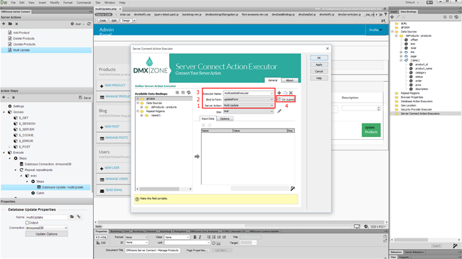Click Bold formatting icon in Properties
The width and height of the screenshot is (462, 259).
tap(195, 237)
